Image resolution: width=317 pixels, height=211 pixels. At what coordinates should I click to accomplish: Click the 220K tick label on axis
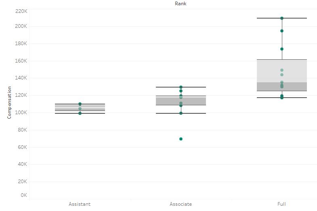coord(21,11)
